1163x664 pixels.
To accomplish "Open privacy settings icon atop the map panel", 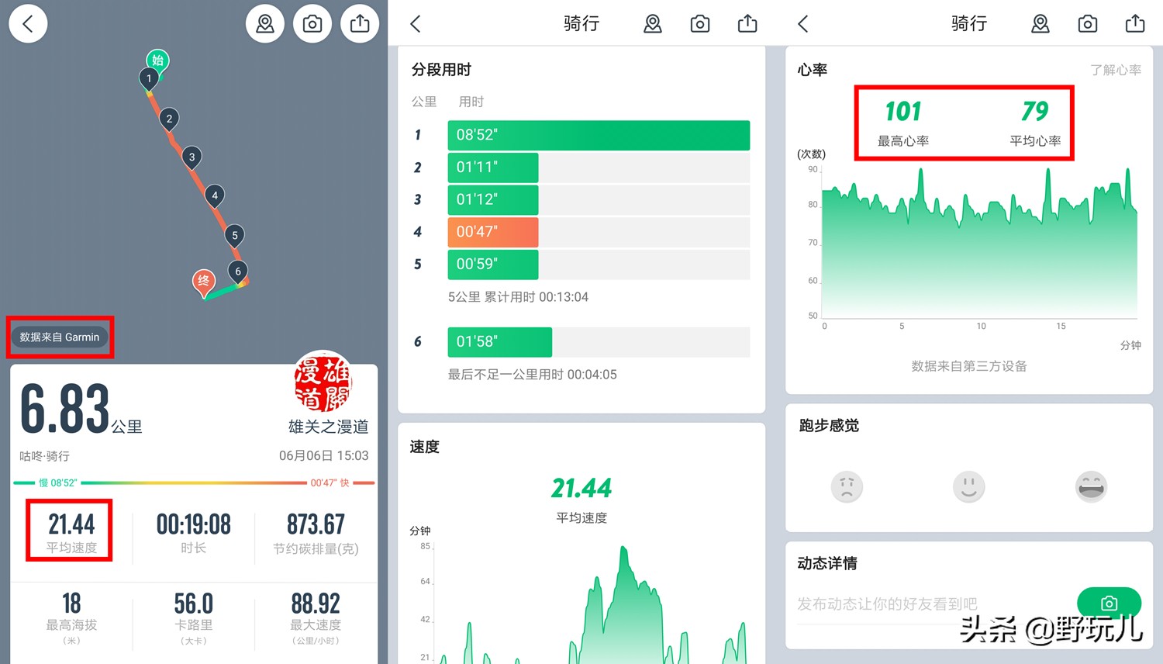I will coord(264,24).
